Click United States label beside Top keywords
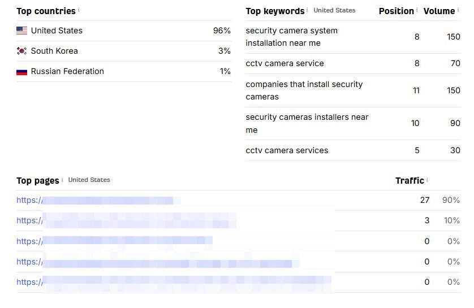This screenshot has width=474, height=308. 334,10
